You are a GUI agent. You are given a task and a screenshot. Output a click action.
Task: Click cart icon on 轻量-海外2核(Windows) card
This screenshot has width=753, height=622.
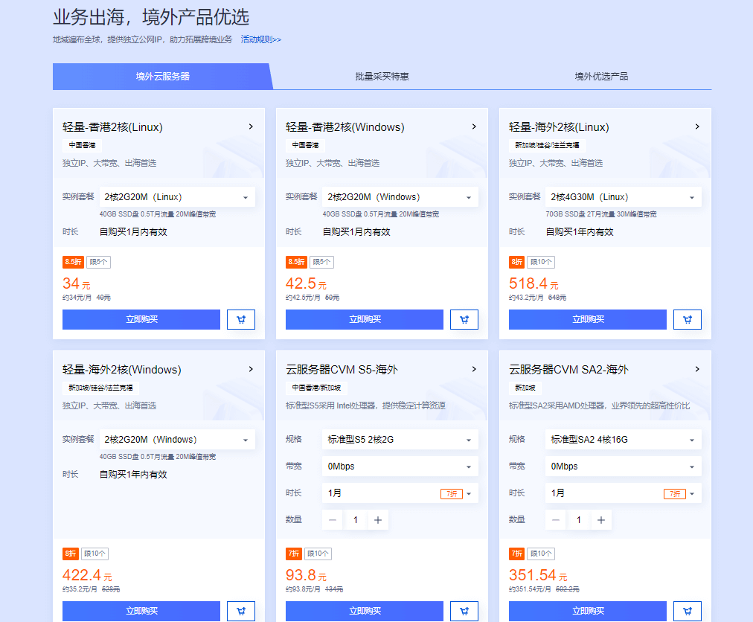click(x=240, y=611)
